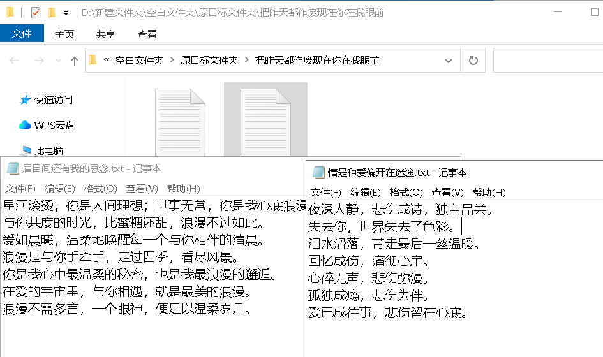This screenshot has width=603, height=357.
Task: Open Customize Quick Access Toolbar dropdown
Action: pyautogui.click(x=66, y=13)
